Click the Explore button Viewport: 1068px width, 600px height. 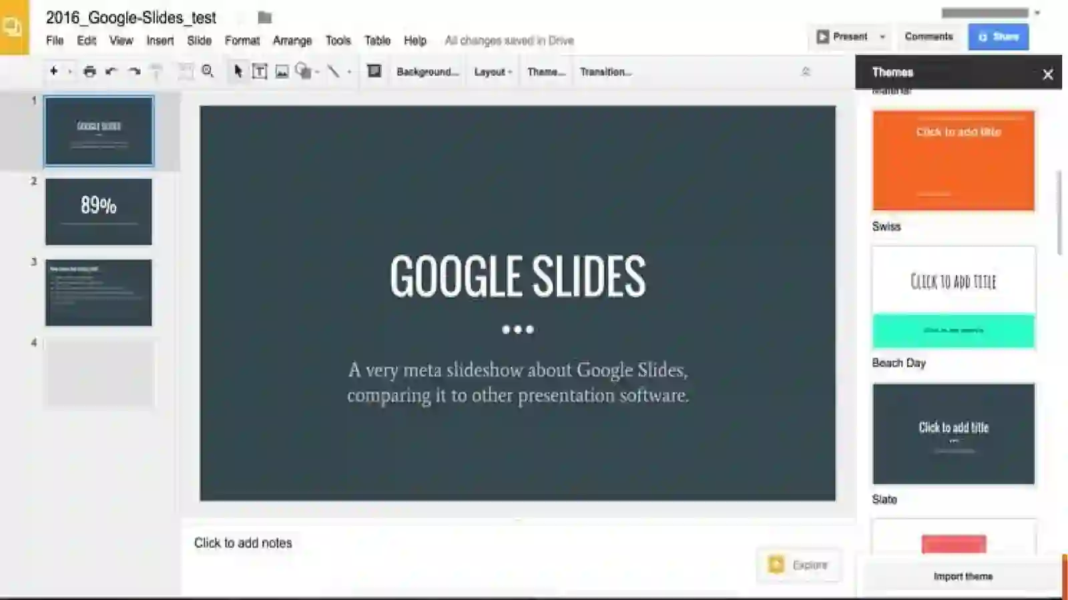coord(798,565)
